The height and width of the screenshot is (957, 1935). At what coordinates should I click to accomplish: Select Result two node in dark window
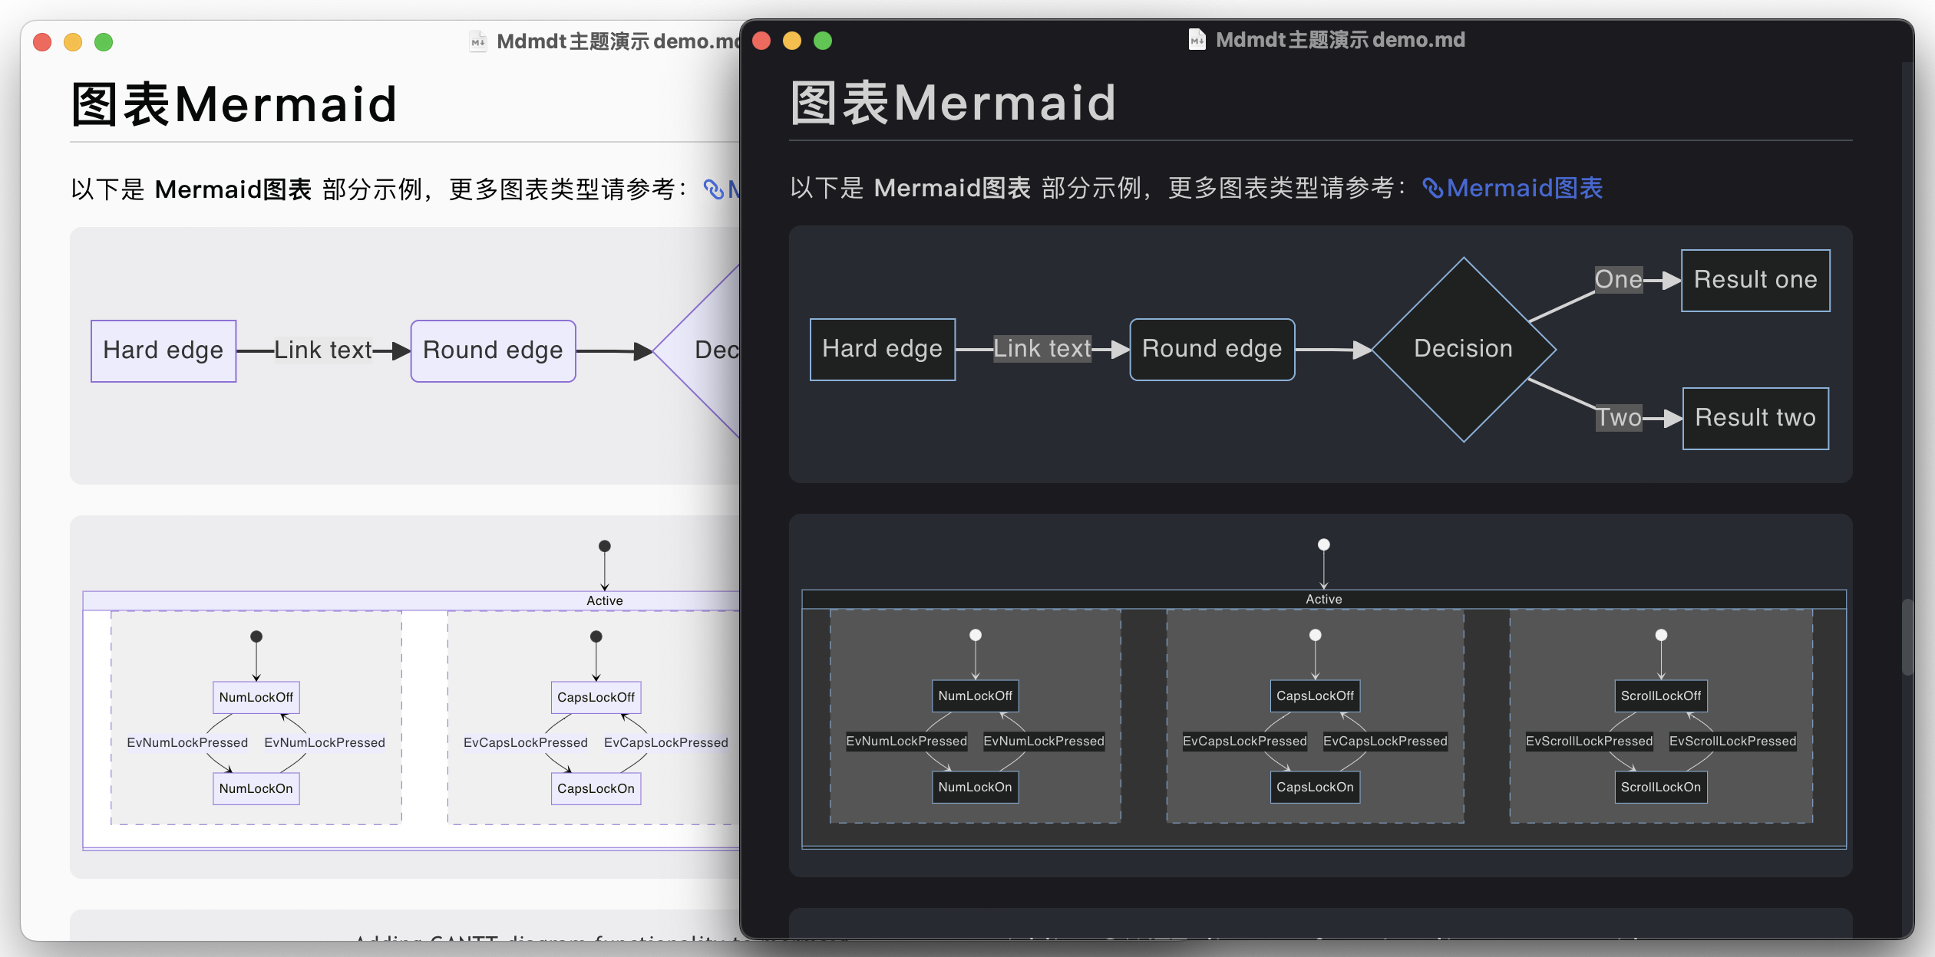1755,418
